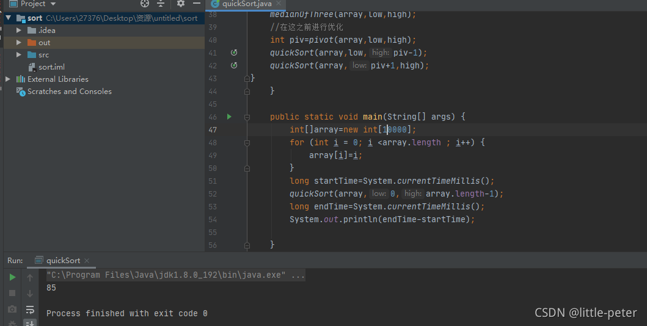Click the dump threads camera icon
This screenshot has height=326, width=647.
coord(12,309)
